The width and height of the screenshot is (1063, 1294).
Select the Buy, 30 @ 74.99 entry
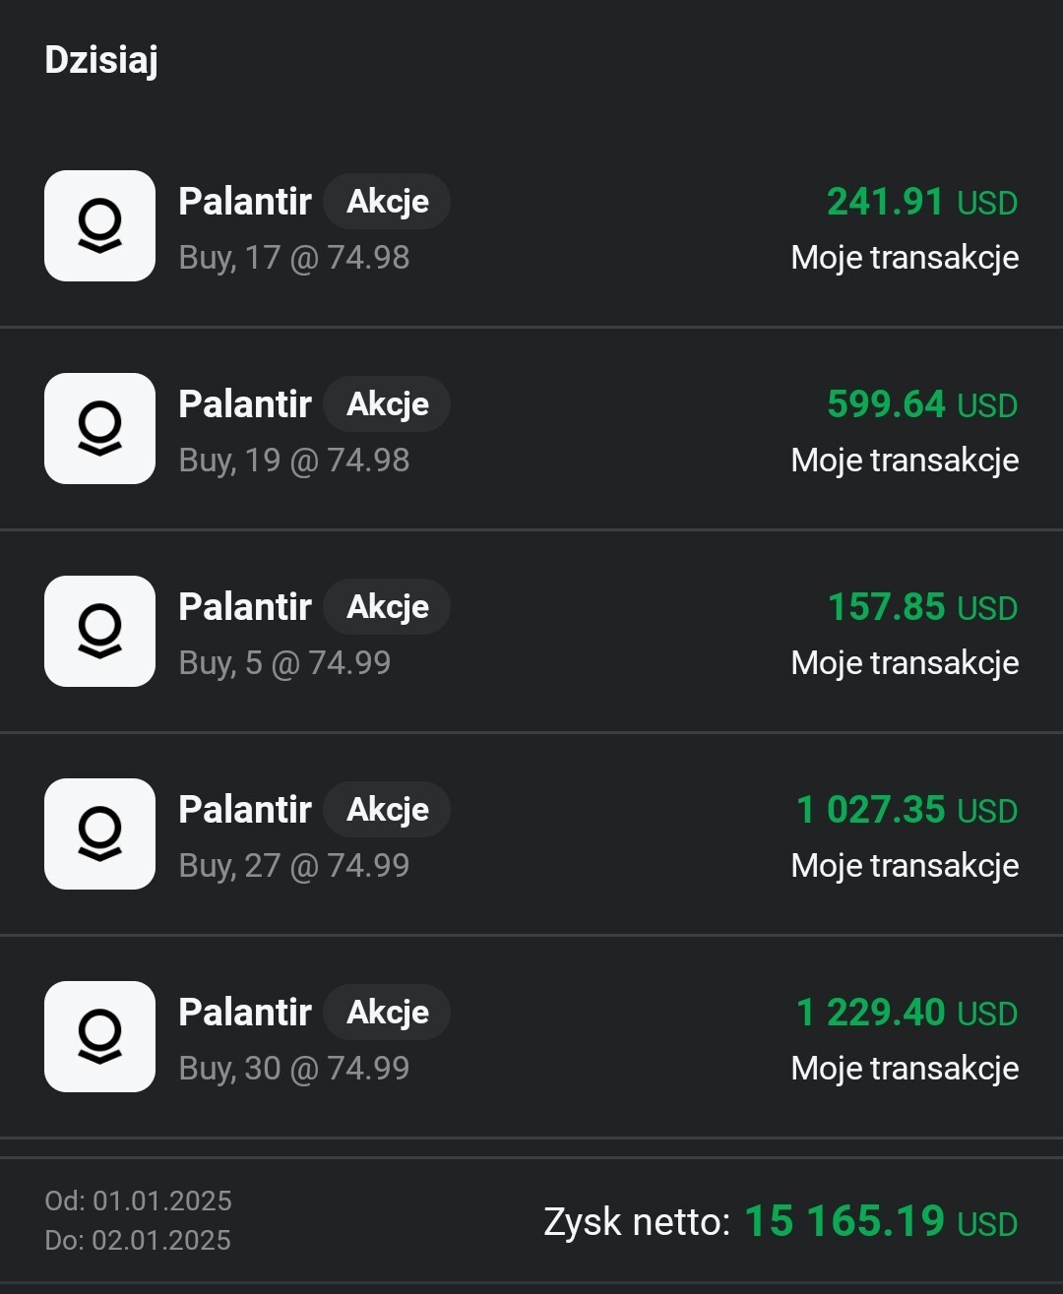pyautogui.click(x=293, y=1069)
